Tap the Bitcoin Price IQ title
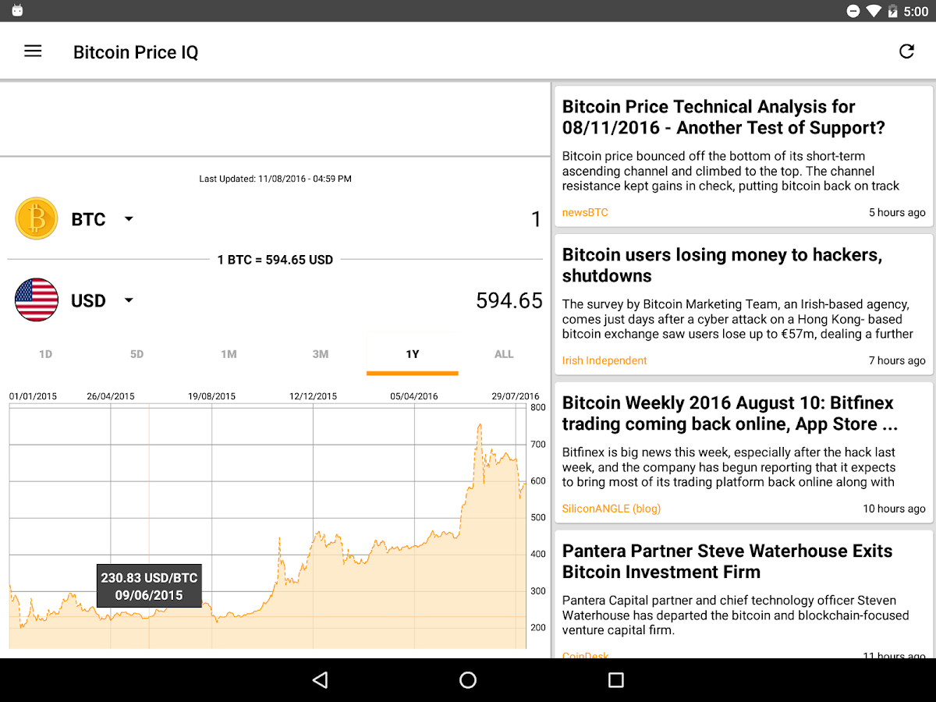This screenshot has height=702, width=936. tap(136, 52)
